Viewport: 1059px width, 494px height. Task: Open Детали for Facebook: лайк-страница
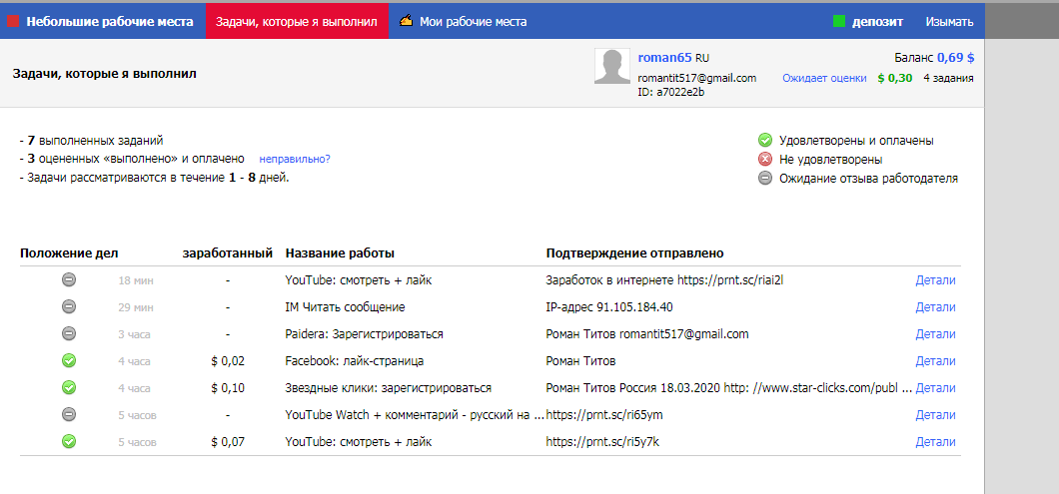coord(935,361)
